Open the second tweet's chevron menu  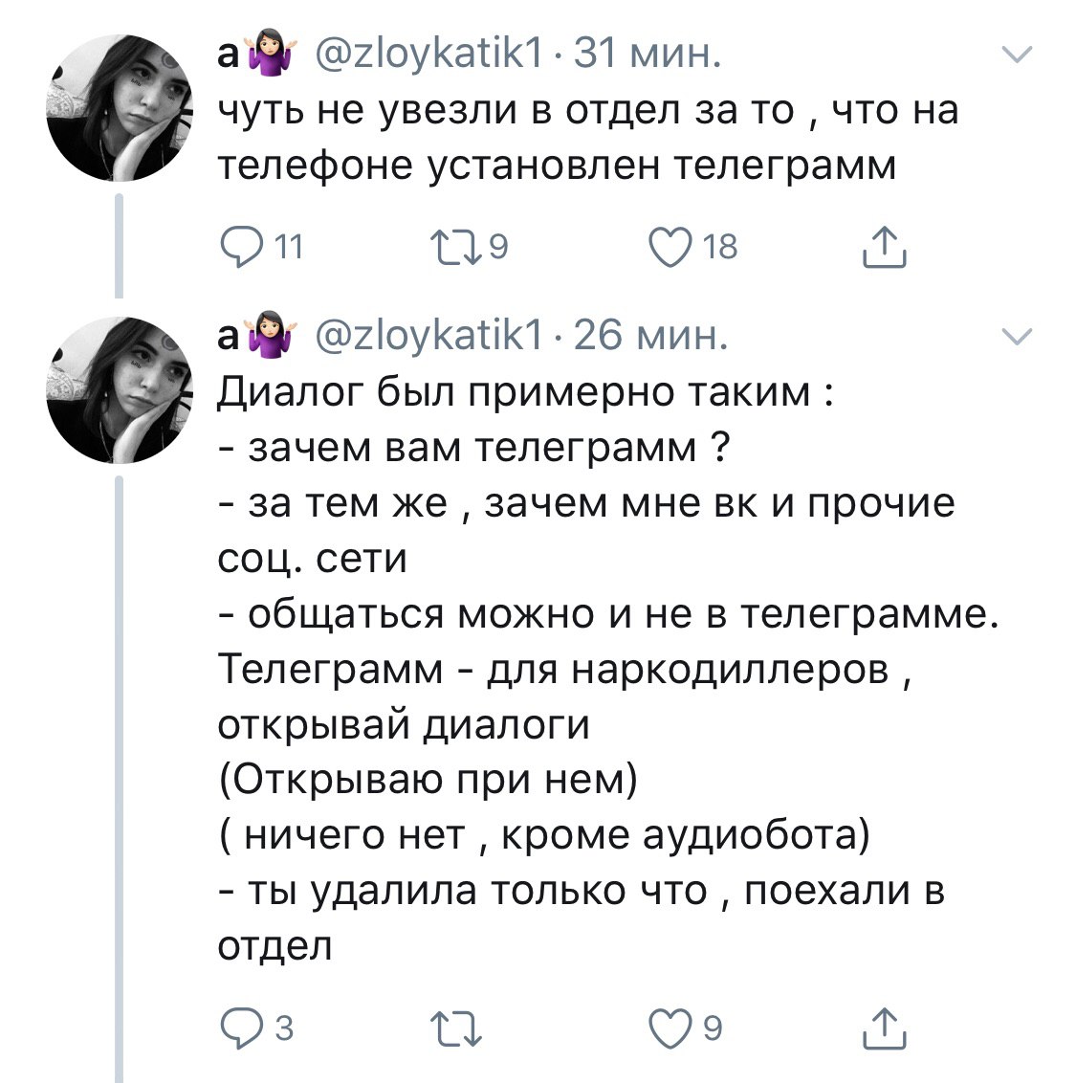tap(1021, 336)
